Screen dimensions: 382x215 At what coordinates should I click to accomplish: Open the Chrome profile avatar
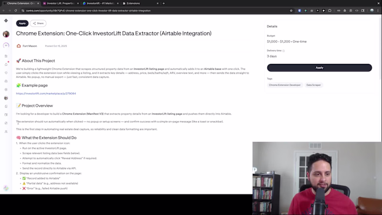coord(372,11)
